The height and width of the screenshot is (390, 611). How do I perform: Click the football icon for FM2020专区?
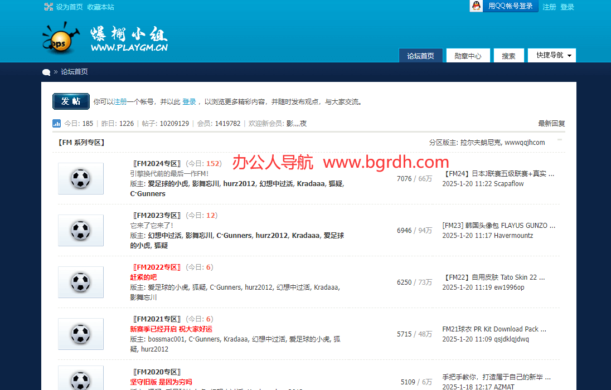(80, 379)
